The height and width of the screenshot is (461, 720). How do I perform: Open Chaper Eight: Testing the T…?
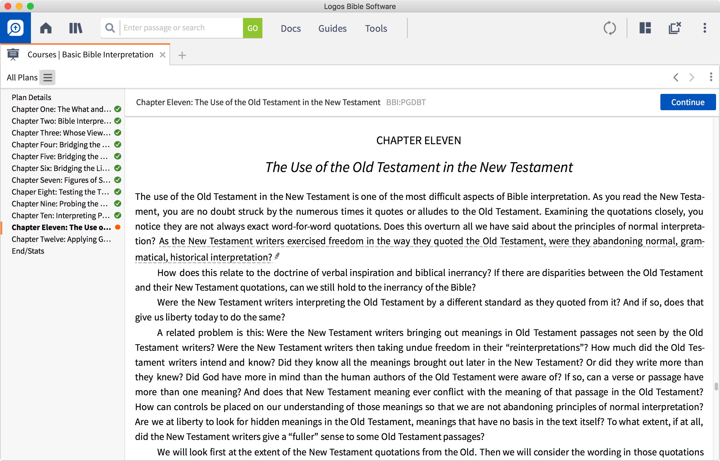click(60, 192)
